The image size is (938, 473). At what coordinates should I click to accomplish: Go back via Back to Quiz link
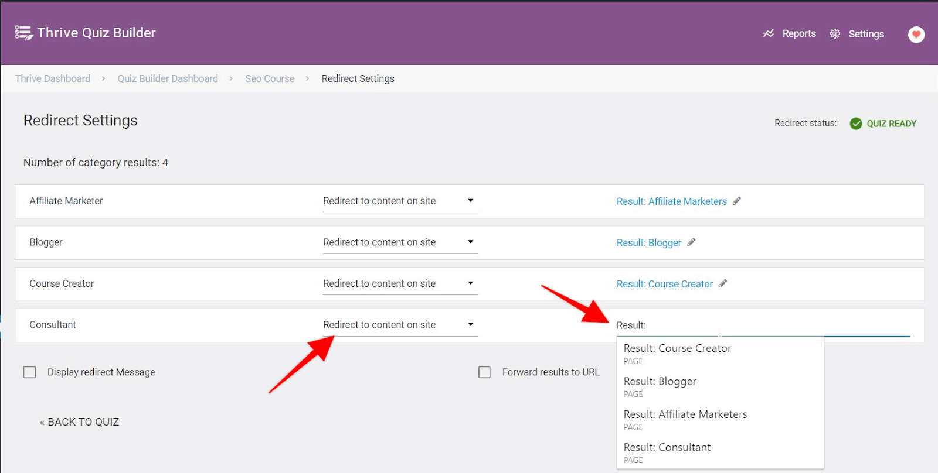coord(80,422)
